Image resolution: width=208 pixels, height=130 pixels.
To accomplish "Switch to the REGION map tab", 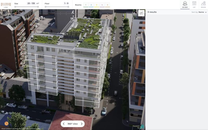I will [203, 5].
